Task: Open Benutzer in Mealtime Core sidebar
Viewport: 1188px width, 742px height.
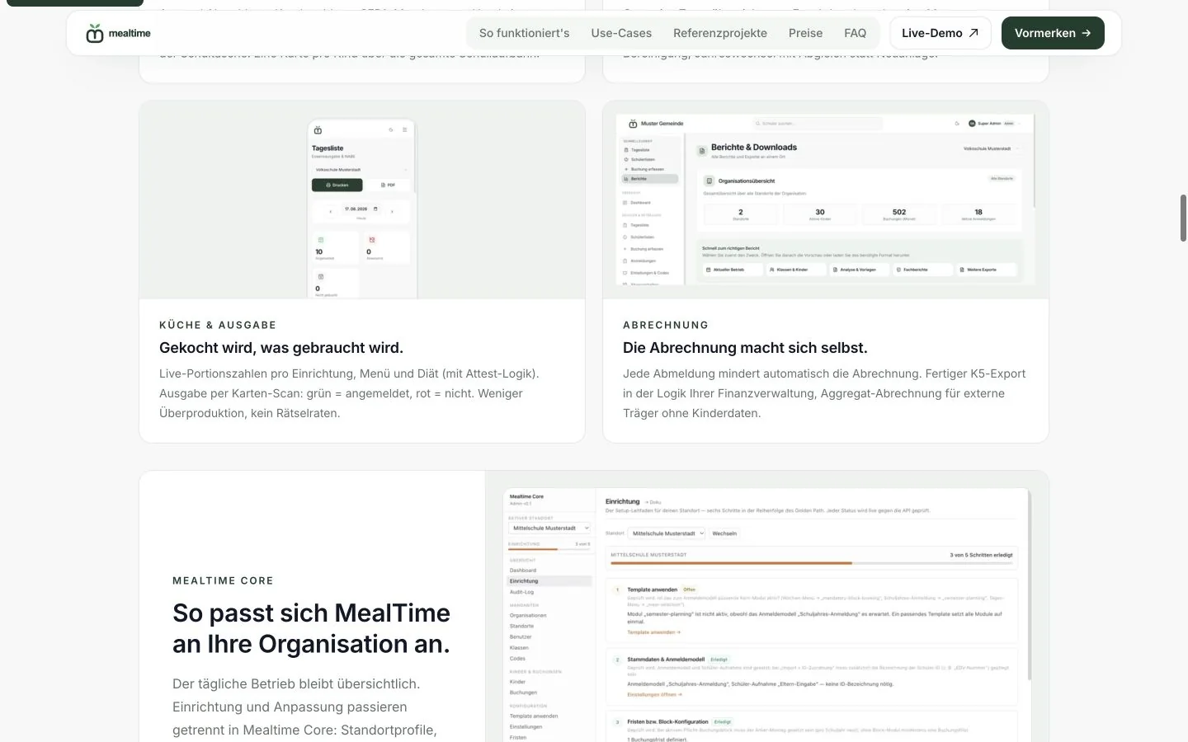Action: (521, 636)
